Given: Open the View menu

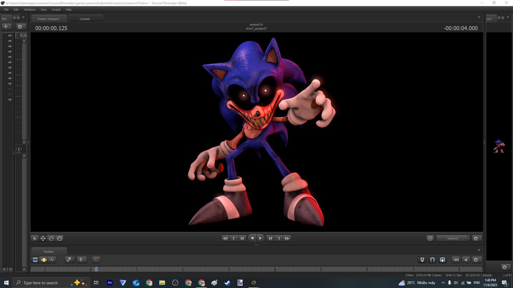Looking at the screenshot, I should pyautogui.click(x=44, y=9).
